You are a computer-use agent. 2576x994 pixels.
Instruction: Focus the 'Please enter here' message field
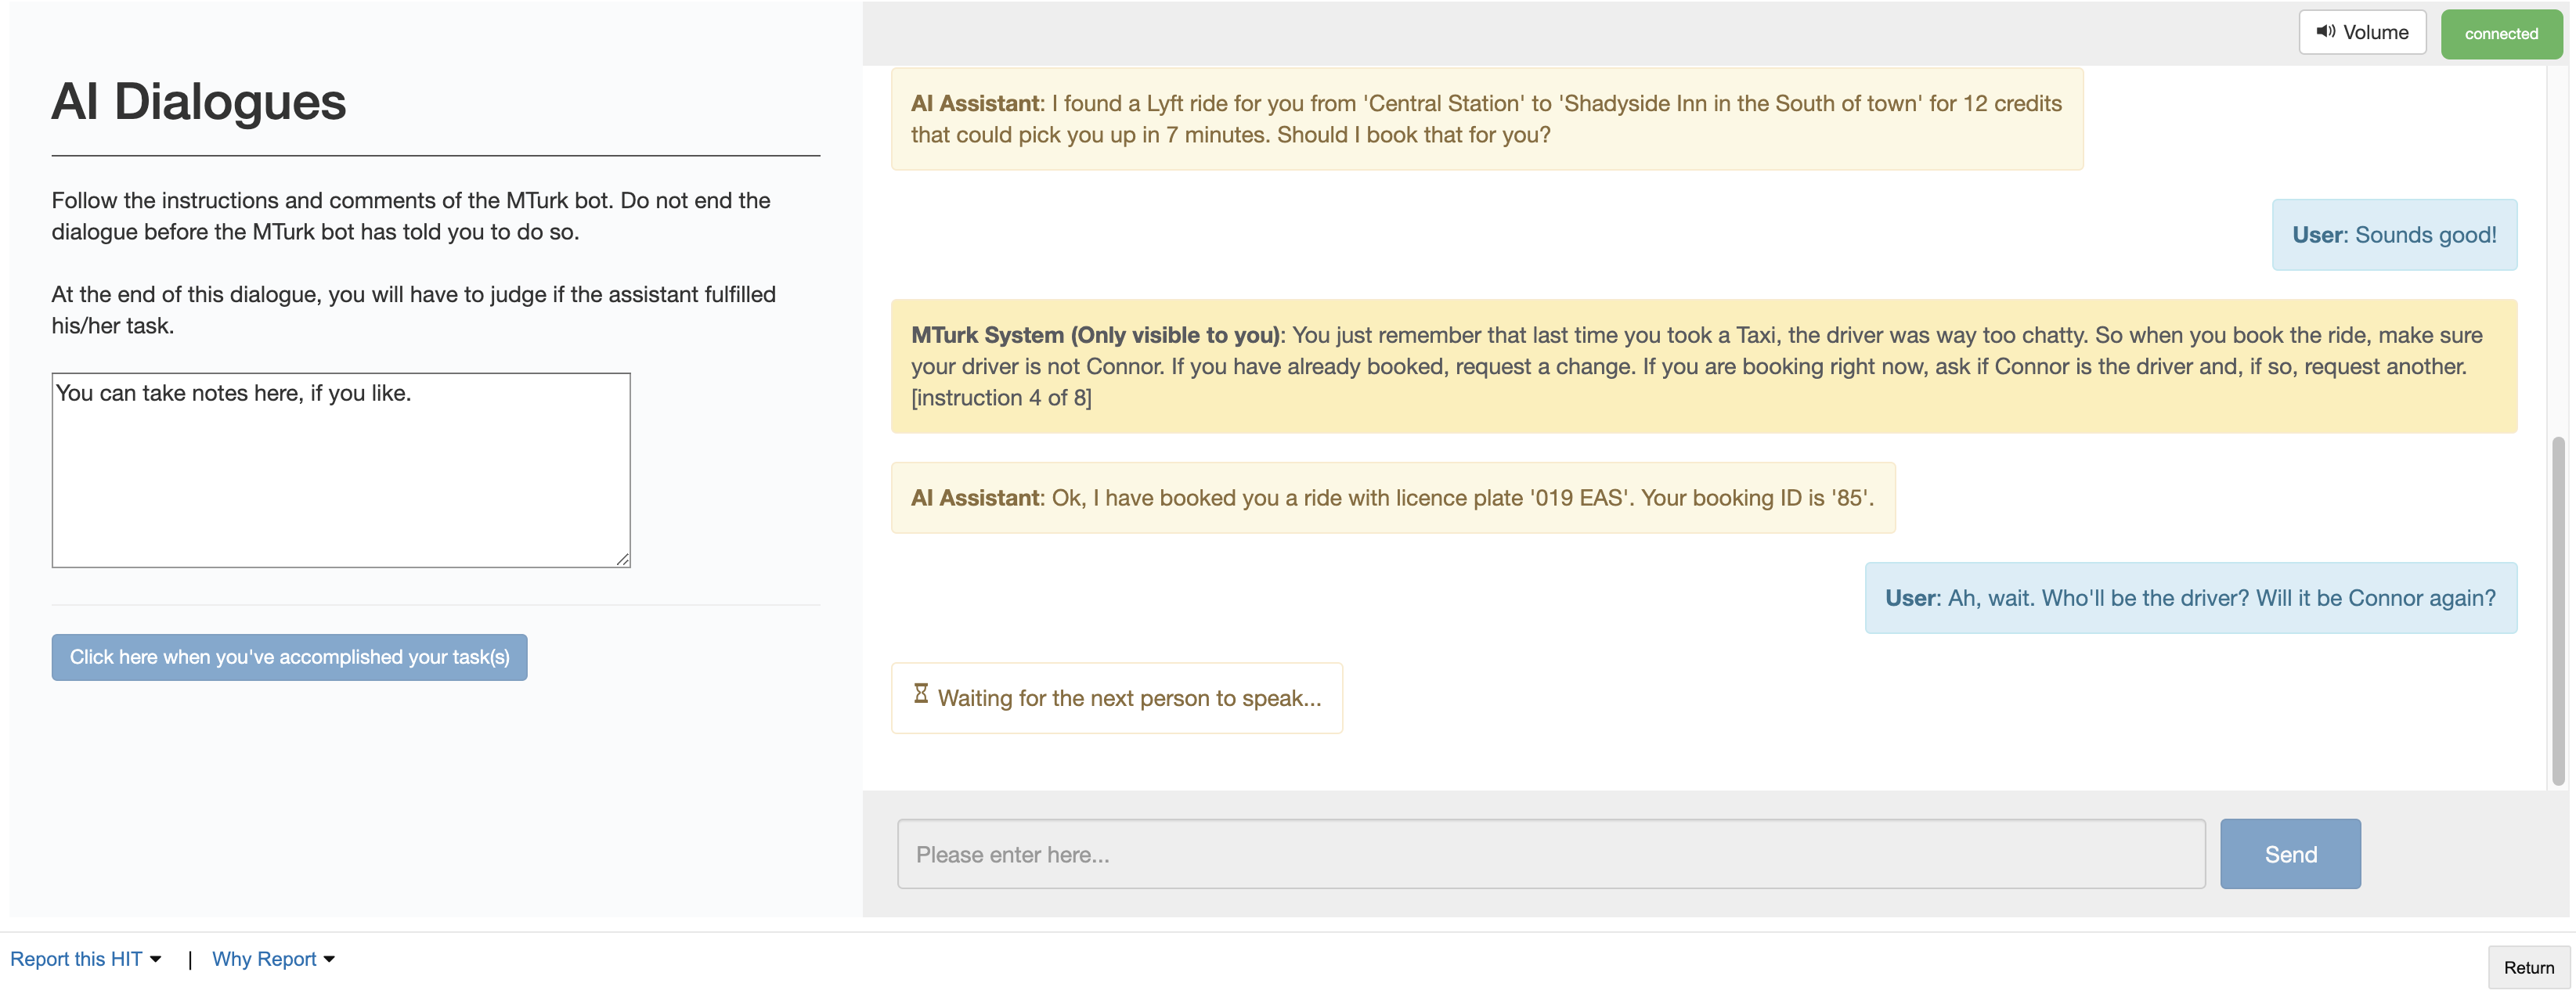[x=1550, y=854]
